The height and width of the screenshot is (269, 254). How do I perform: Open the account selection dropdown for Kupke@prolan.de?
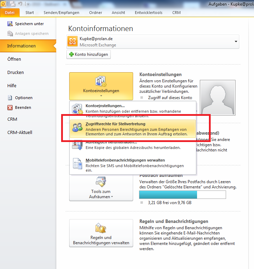click(236, 42)
